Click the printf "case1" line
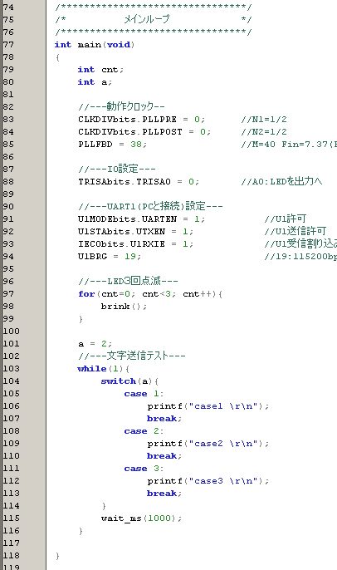The image size is (337, 570). 208,406
